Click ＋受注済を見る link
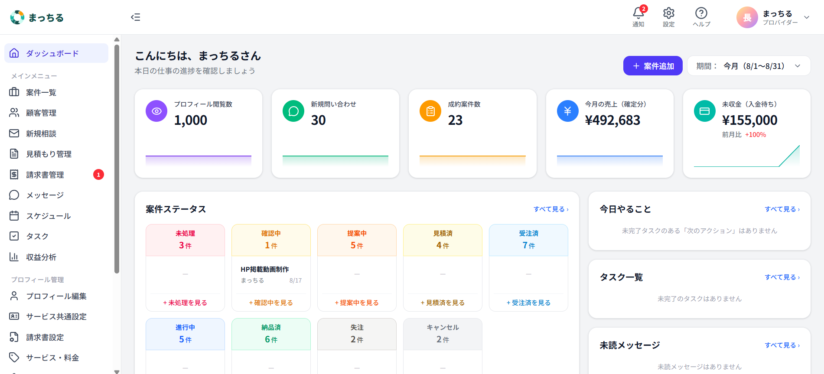This screenshot has width=824, height=374. click(528, 302)
